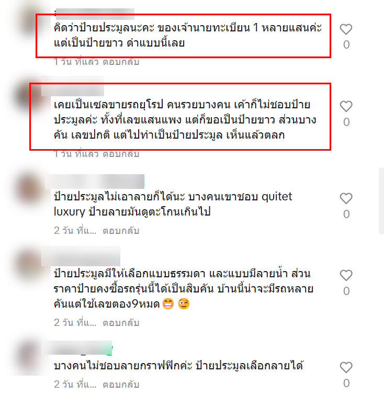Click like count under third comment's heart
This screenshot has width=384, height=395.
pos(346,214)
